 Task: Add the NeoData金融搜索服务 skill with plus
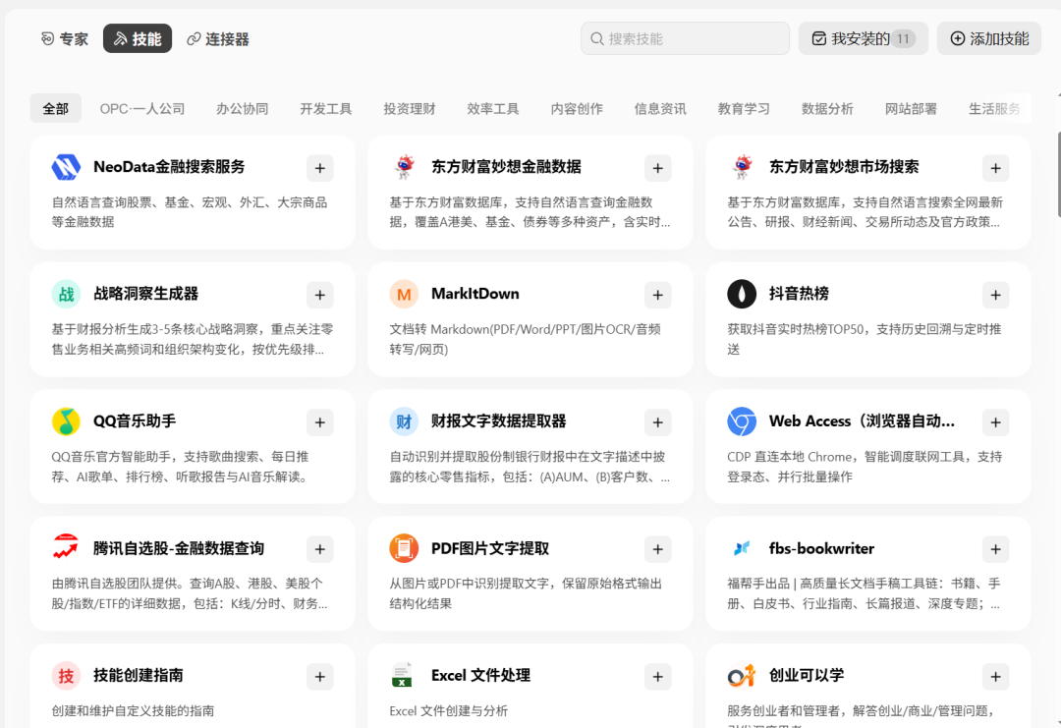pos(320,168)
